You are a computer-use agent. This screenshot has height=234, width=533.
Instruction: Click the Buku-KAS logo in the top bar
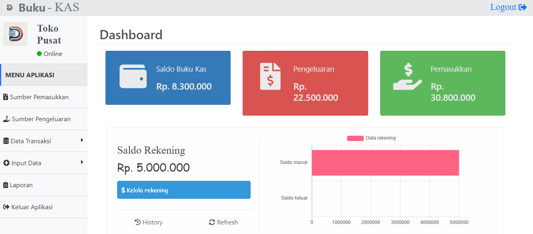(x=39, y=7)
